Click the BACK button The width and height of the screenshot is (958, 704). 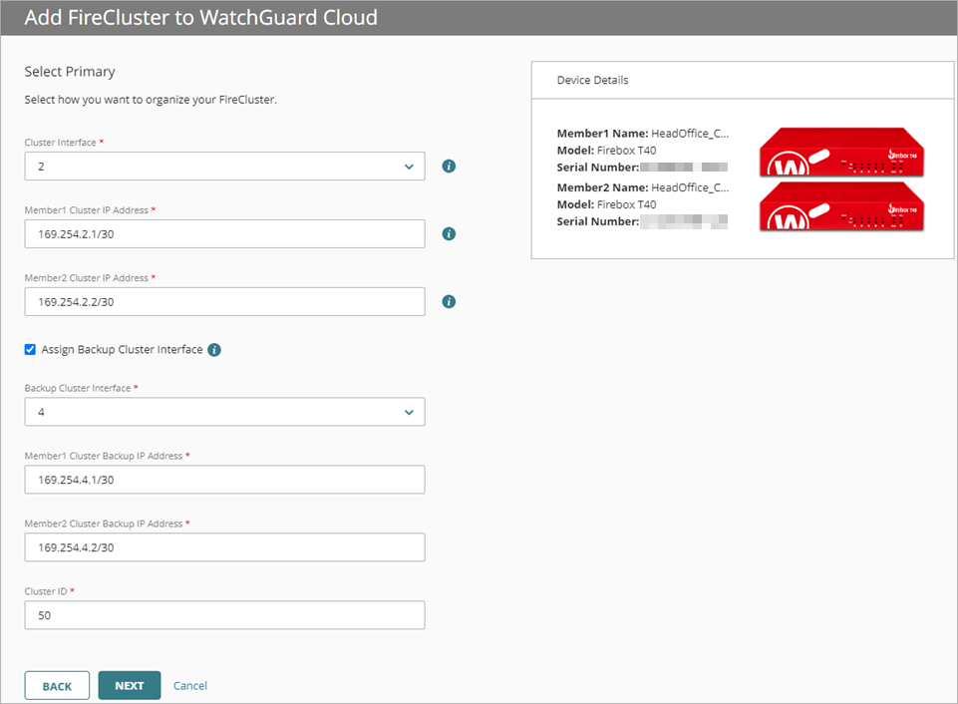pyautogui.click(x=57, y=685)
